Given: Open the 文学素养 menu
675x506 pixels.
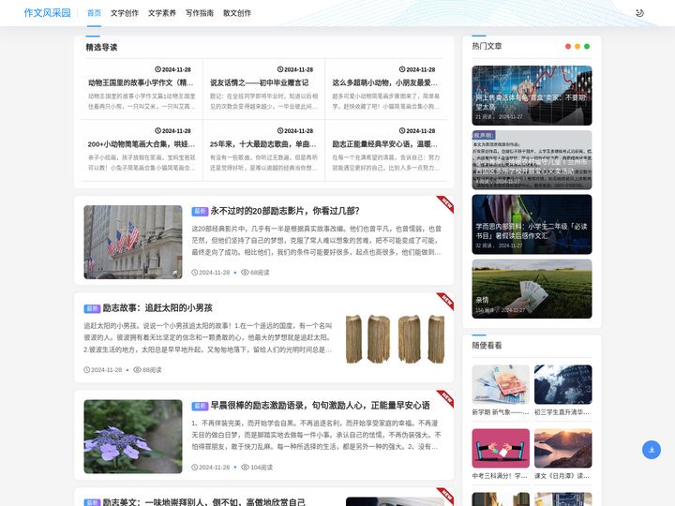Looking at the screenshot, I should click(162, 13).
